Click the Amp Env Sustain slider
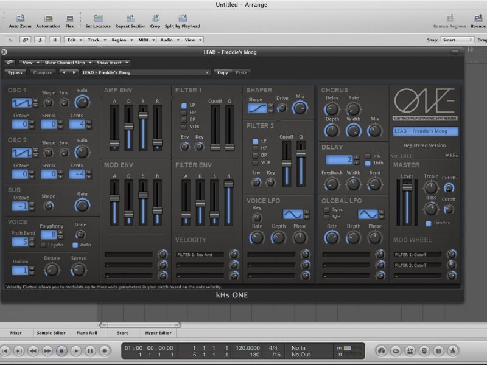This screenshot has height=365, width=487. tap(143, 128)
